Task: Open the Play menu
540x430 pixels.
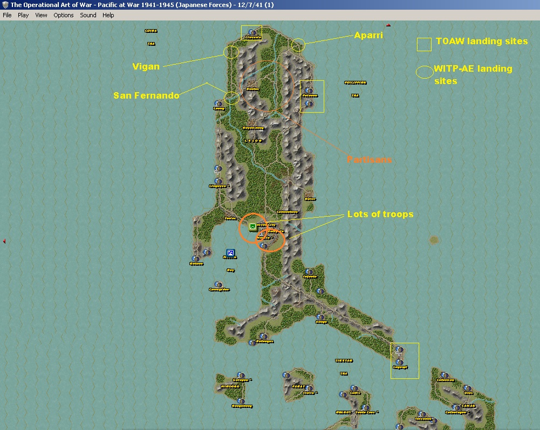Action: point(23,15)
